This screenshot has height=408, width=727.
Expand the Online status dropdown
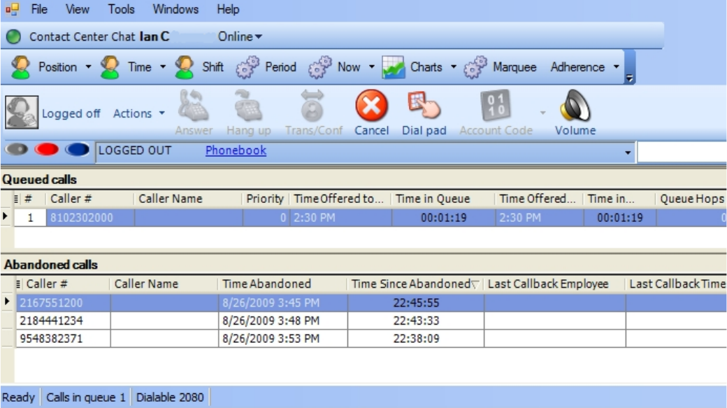(240, 36)
